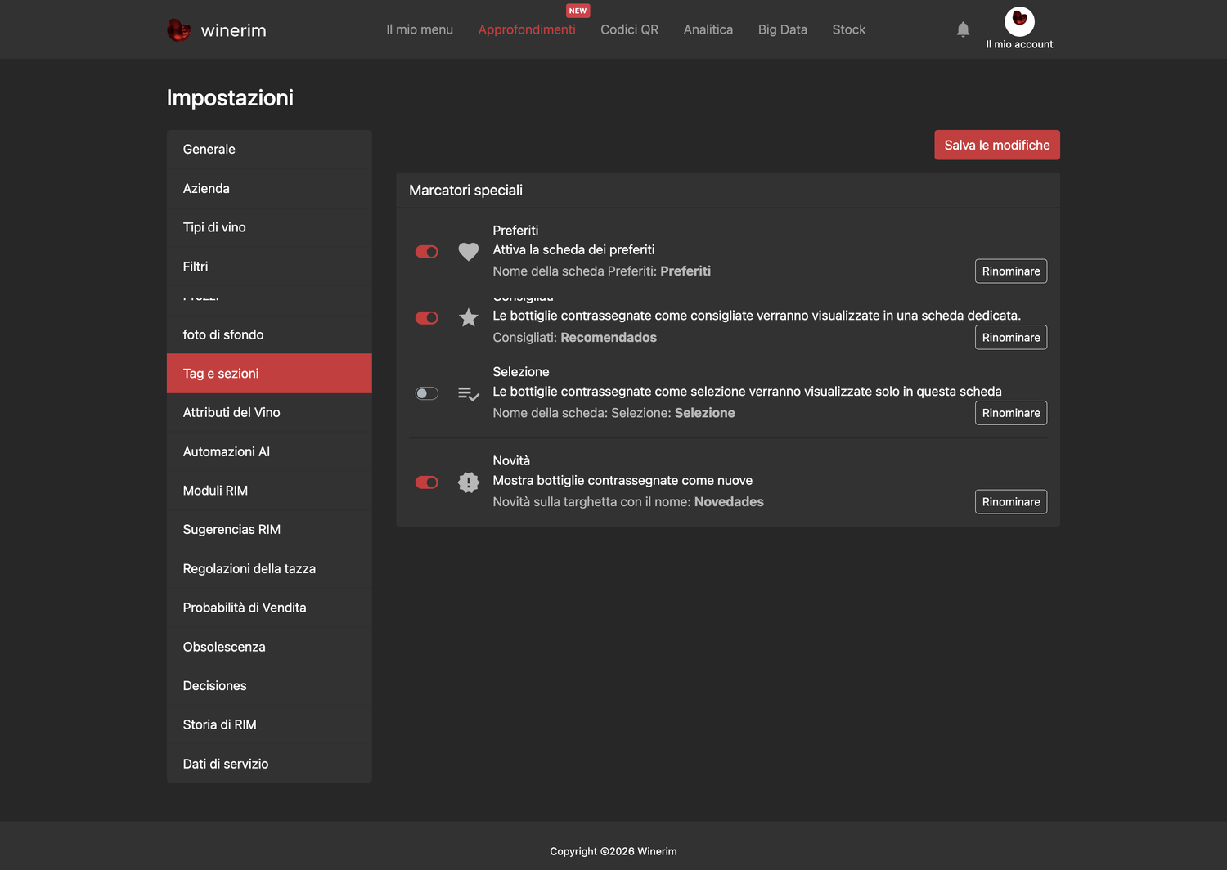Open Obsolescenza settings section
This screenshot has width=1227, height=870.
(x=269, y=647)
